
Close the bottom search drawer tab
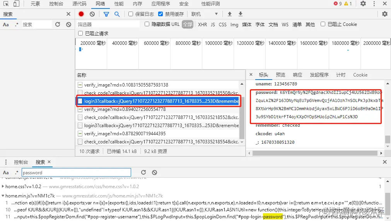49,162
